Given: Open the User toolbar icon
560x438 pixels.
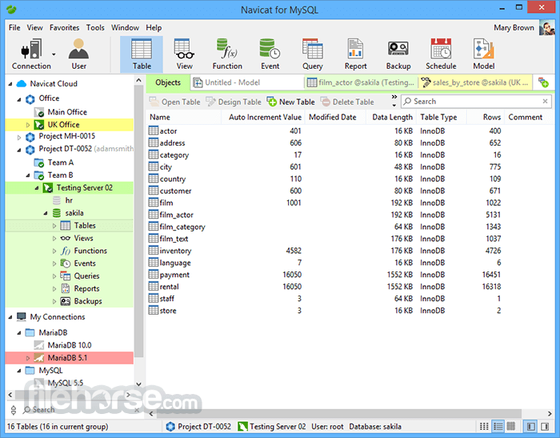Looking at the screenshot, I should (78, 54).
